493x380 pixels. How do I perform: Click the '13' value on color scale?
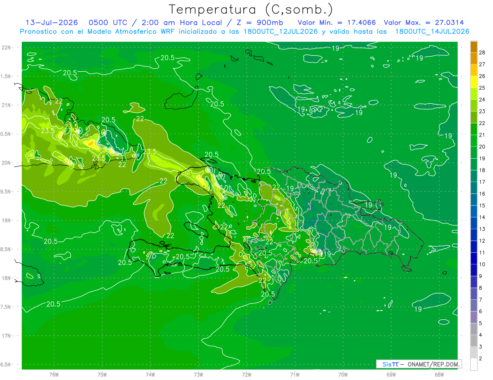pos(482,229)
